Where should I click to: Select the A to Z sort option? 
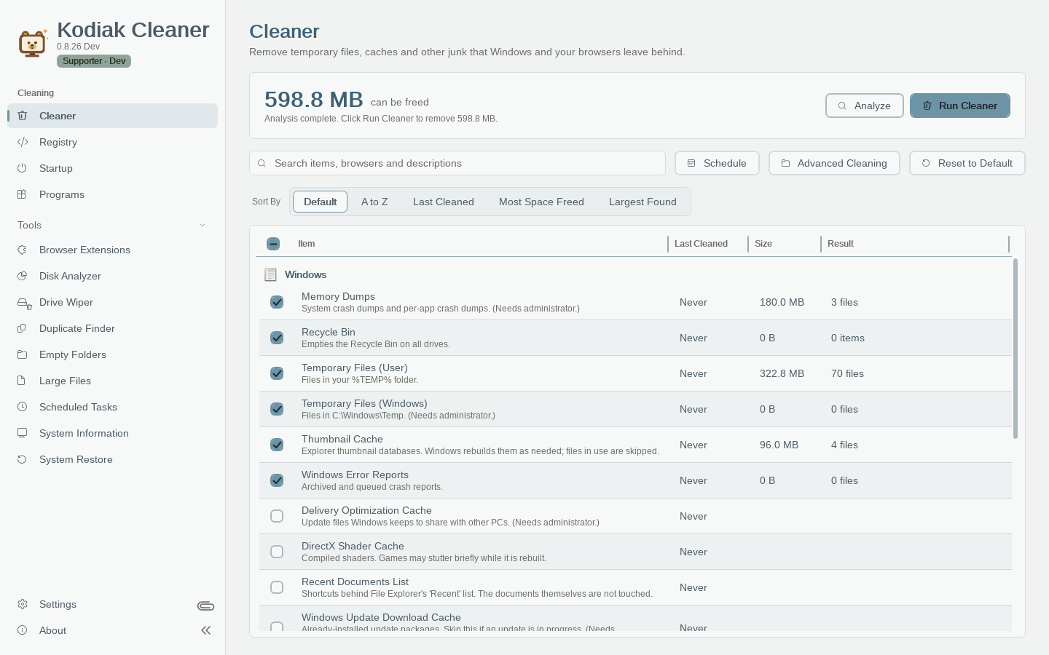pos(374,202)
